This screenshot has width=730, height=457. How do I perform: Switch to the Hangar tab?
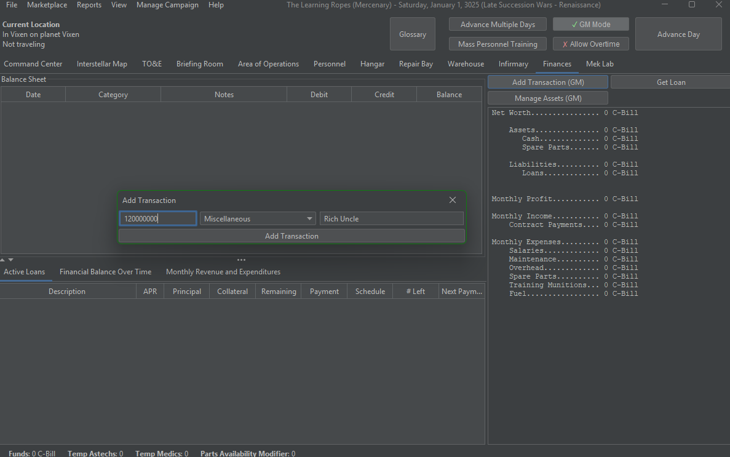(x=372, y=64)
